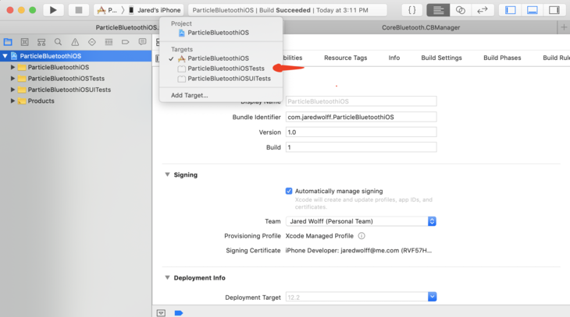Show the Find navigator
Image resolution: width=570 pixels, height=317 pixels.
[58, 42]
